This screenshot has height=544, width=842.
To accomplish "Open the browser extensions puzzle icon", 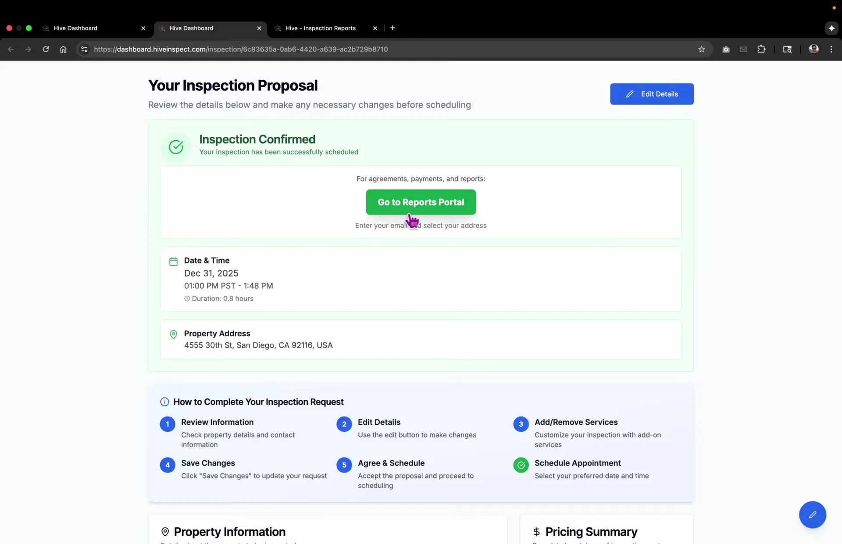I will [761, 49].
